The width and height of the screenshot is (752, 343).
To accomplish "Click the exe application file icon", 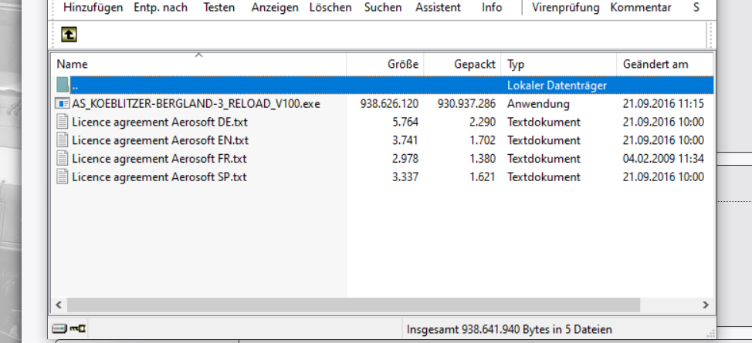I will click(63, 103).
